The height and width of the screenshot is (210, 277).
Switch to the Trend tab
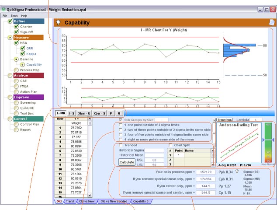70,201
